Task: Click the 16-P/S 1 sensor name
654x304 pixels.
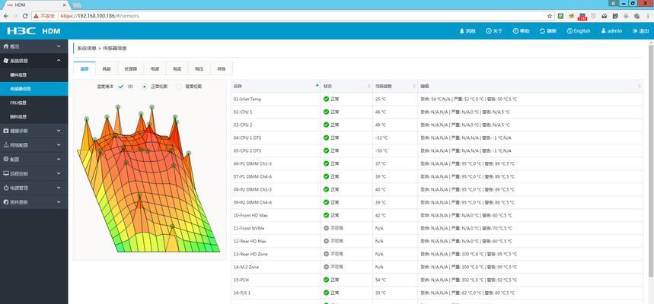Action: coord(242,293)
